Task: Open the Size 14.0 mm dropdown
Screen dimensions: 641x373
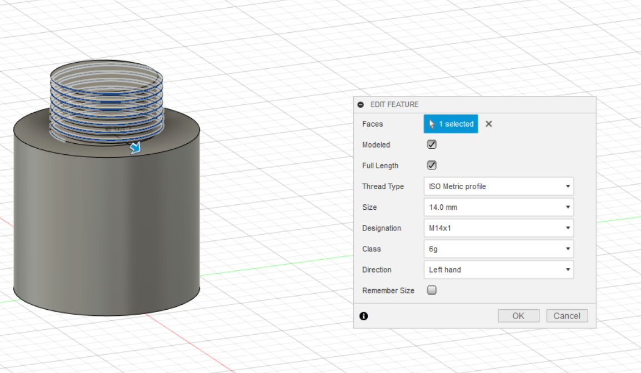Action: [x=499, y=207]
